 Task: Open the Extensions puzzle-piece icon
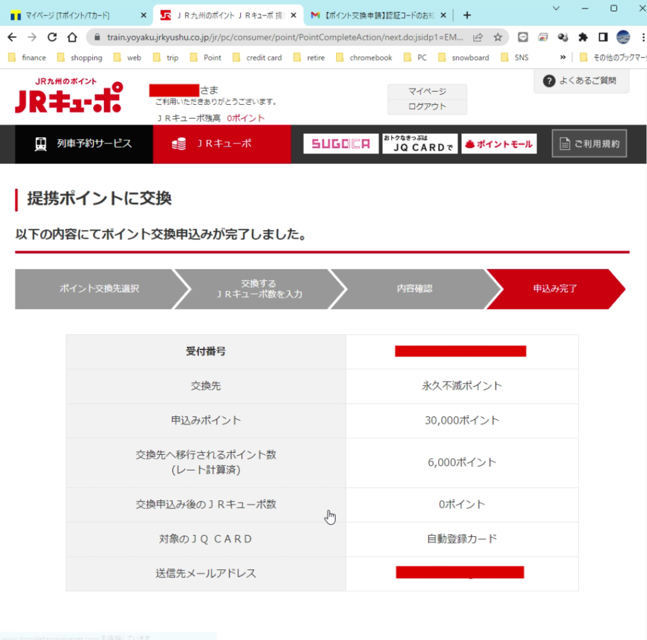[x=583, y=37]
